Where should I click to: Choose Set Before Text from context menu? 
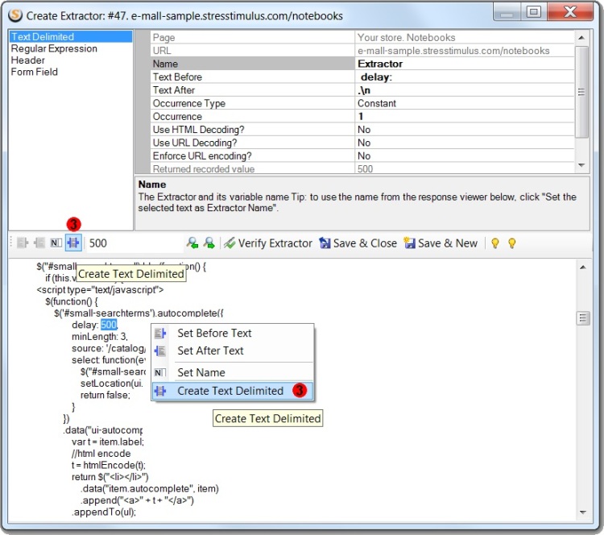(x=233, y=333)
